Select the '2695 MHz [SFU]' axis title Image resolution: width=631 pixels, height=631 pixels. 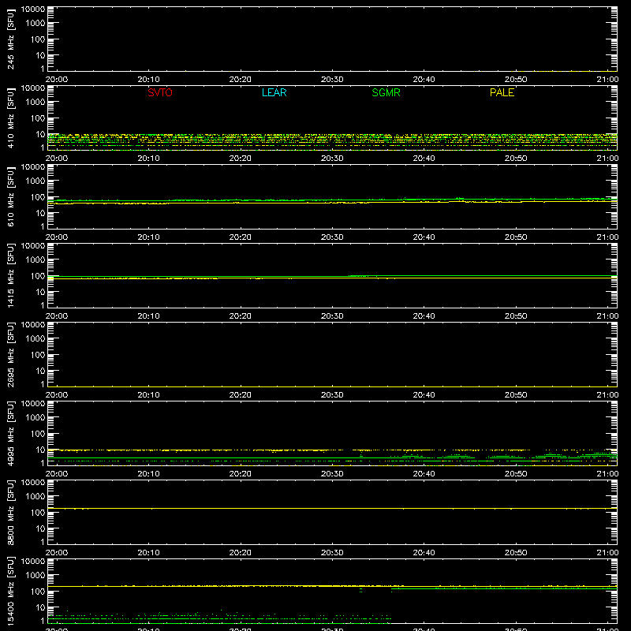point(10,355)
